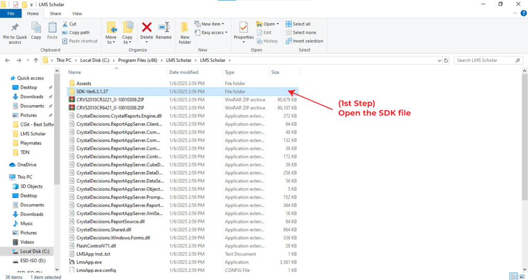Select the SDK-Ver6.3.1.37 folder

coord(183,91)
